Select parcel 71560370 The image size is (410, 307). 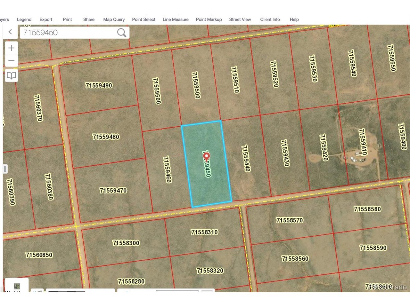pos(38,108)
